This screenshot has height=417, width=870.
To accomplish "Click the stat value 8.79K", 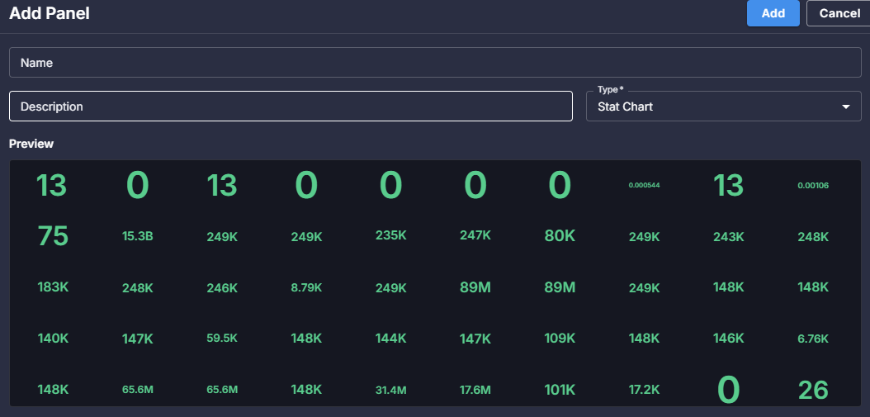I will (x=306, y=288).
